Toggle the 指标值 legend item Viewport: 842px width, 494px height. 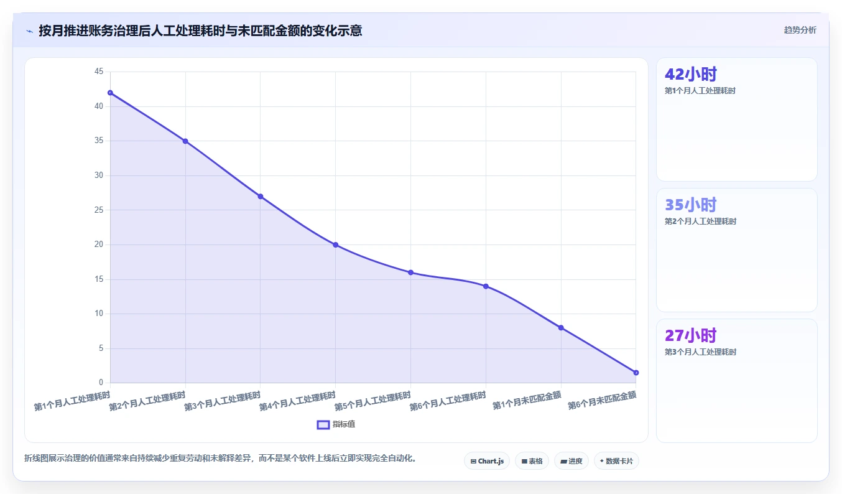[x=336, y=424]
